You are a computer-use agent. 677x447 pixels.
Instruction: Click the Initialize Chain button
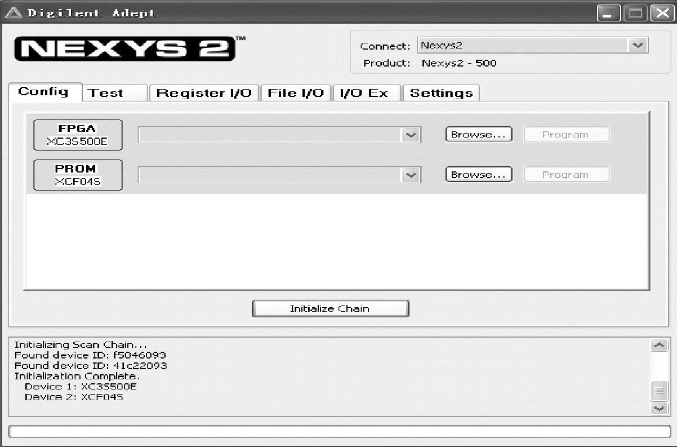tap(331, 308)
